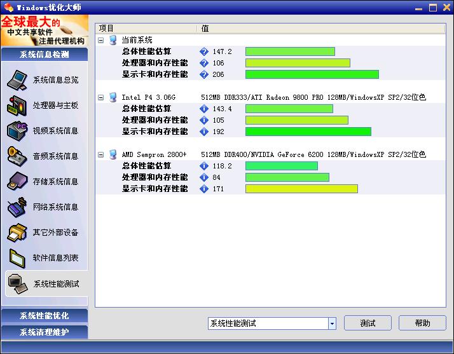Click question icon next to 206

click(204, 74)
